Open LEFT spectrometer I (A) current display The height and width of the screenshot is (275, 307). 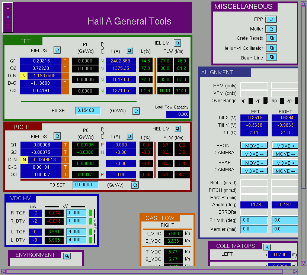[x=129, y=51]
